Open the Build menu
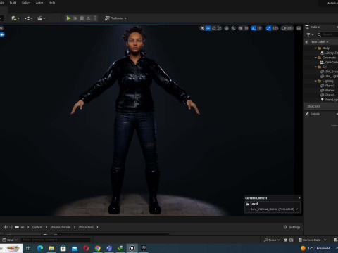 (13, 3)
